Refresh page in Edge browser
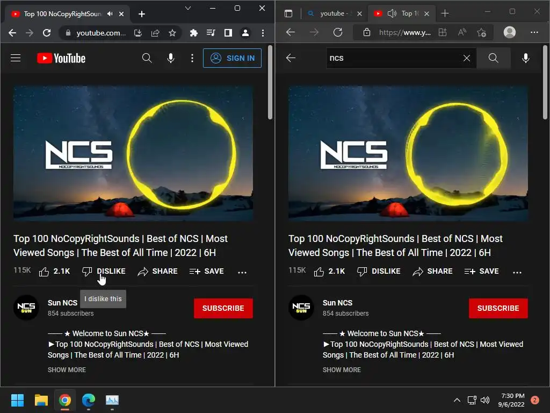Screen dimensions: 550x413 [x=338, y=32]
